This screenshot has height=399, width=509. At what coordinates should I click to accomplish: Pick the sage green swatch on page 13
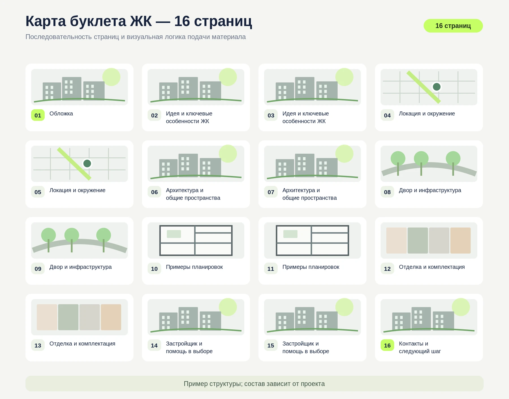pyautogui.click(x=68, y=317)
